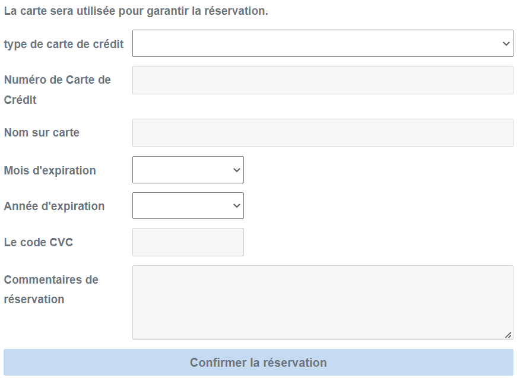Click the "Nom sur carte" label text
Screen dimensions: 517x378
(x=42, y=132)
